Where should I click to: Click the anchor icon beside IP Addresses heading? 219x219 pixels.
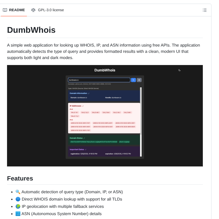coord(83,106)
